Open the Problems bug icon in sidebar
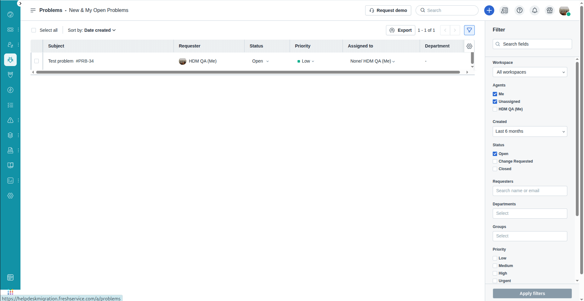Viewport: 584px width, 301px height. [10, 60]
